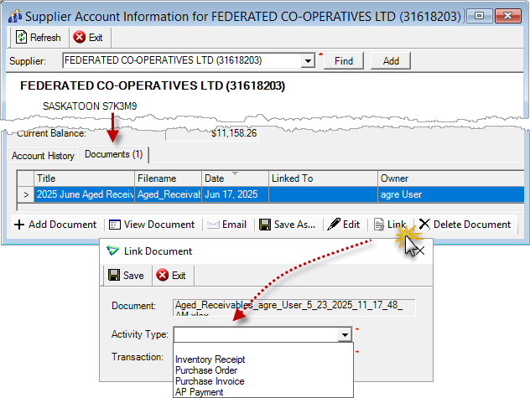Sort by the Date column header
This screenshot has height=398, width=530.
[235, 178]
